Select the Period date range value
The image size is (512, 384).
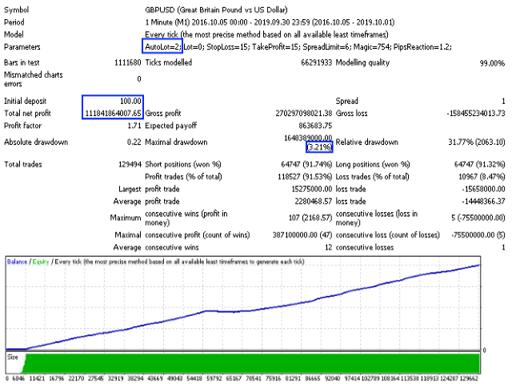pos(270,22)
